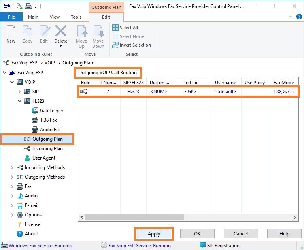Click the Help button
This screenshot has width=304, height=250.
pos(284,234)
